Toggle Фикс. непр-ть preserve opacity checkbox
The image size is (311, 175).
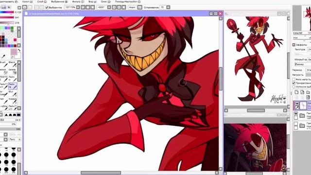(294, 79)
